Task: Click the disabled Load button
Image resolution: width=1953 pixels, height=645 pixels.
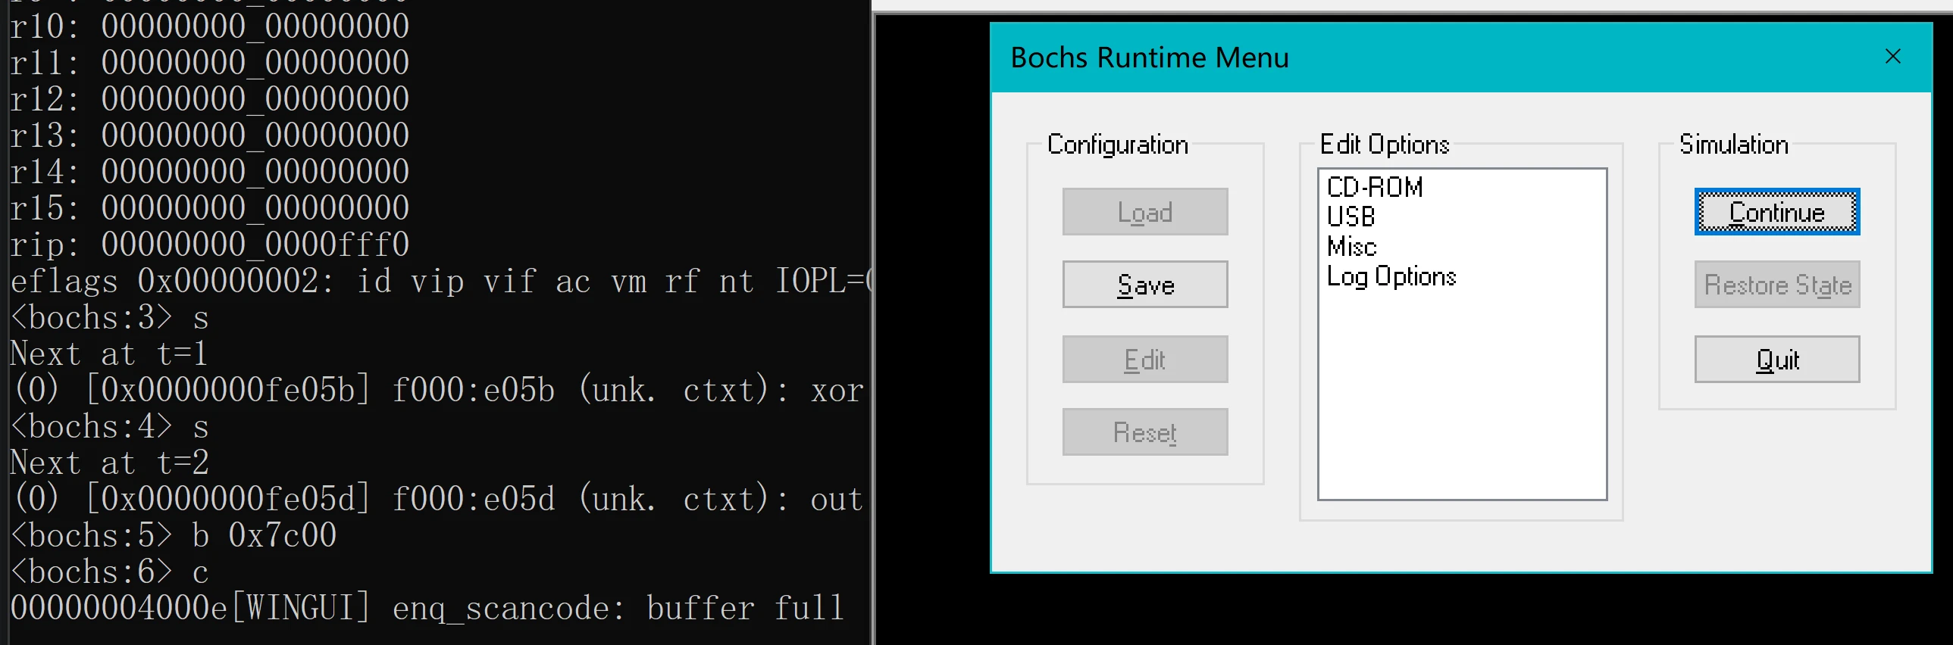Action: click(x=1145, y=212)
